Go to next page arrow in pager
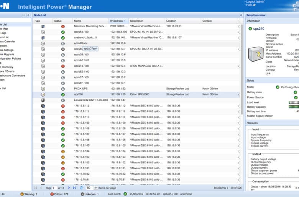This screenshot has width=299, height=197. click(69, 188)
